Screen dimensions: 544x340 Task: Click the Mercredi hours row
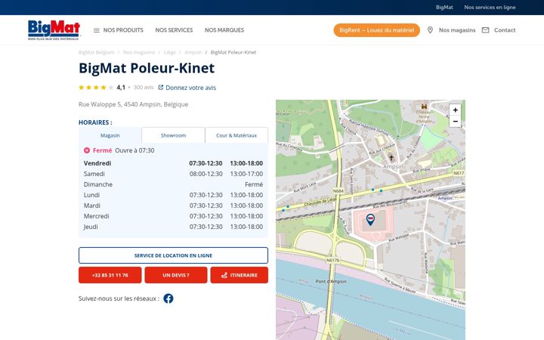click(x=173, y=216)
